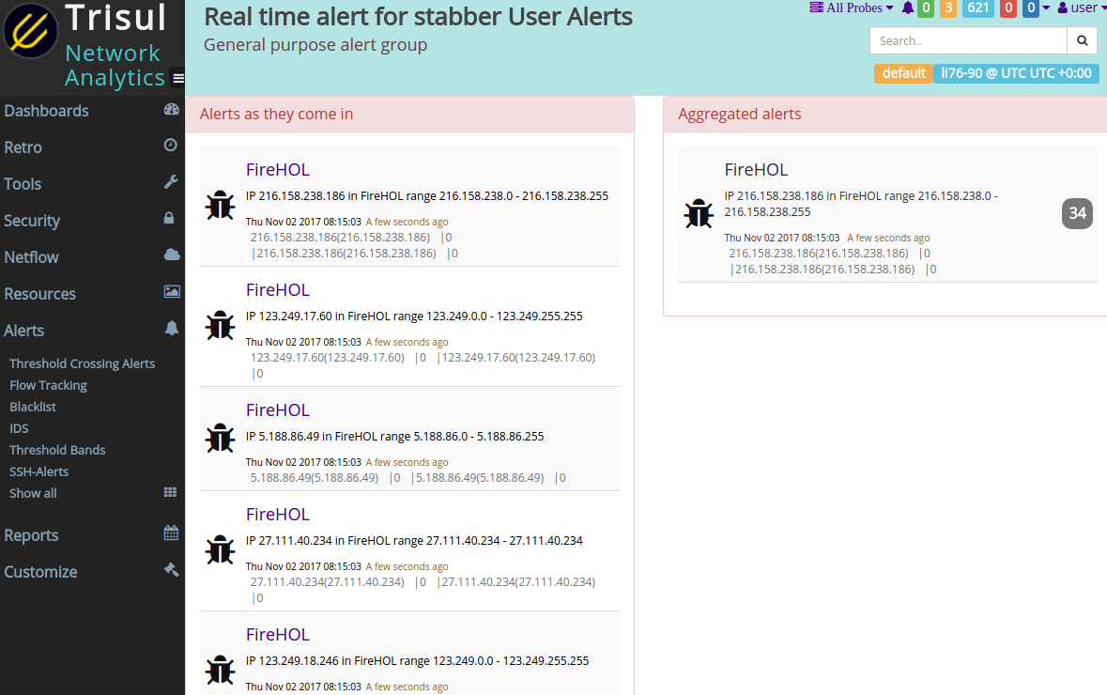Viewport: 1107px width, 695px height.
Task: Click the Customize hammer icon
Action: tap(172, 569)
